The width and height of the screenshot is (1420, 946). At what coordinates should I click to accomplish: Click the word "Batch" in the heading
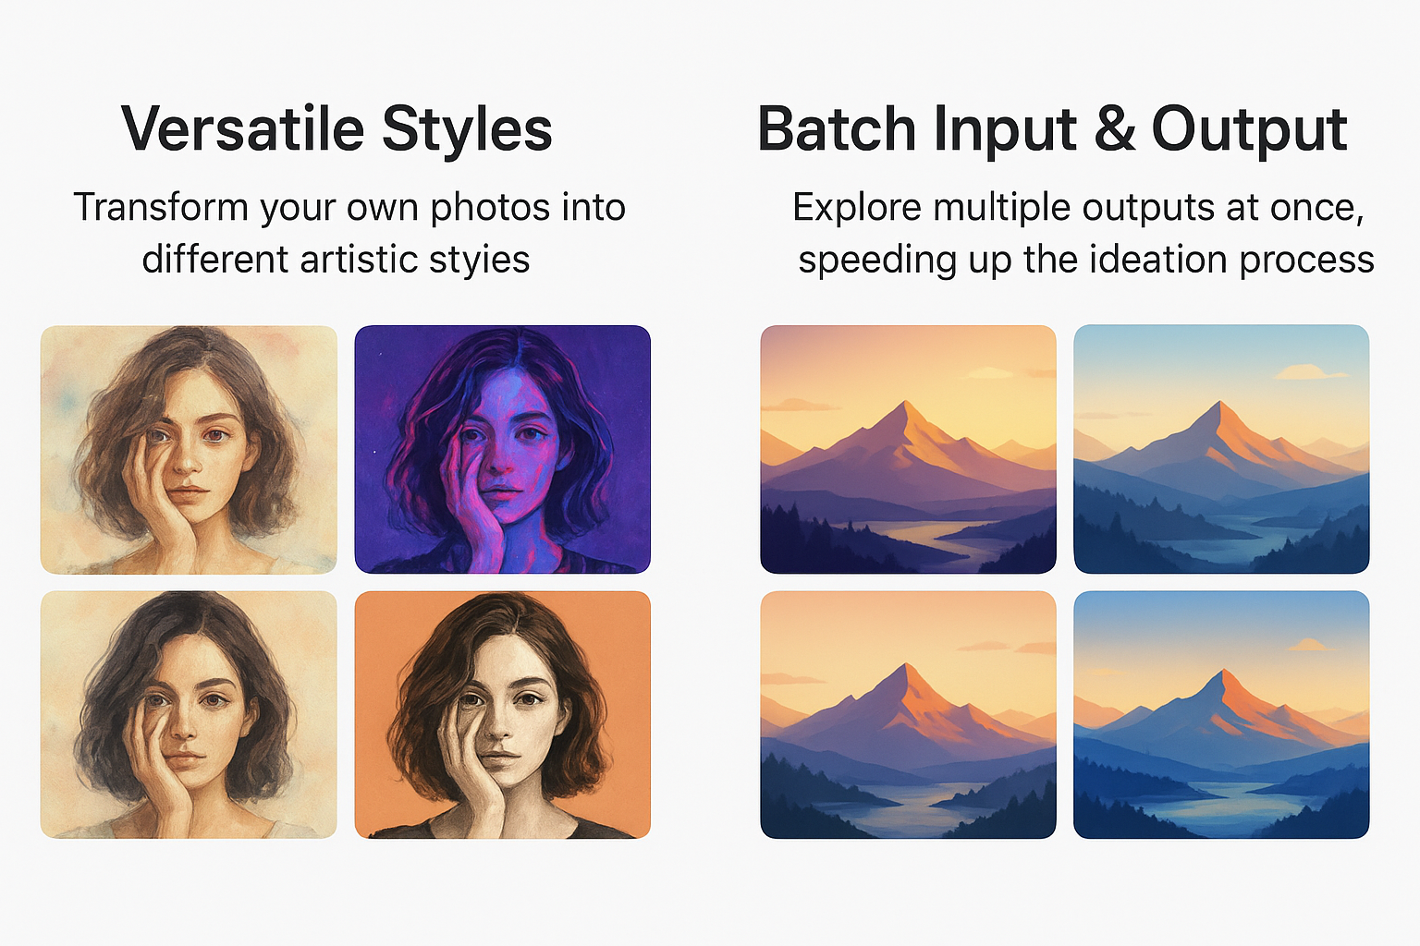click(x=836, y=128)
